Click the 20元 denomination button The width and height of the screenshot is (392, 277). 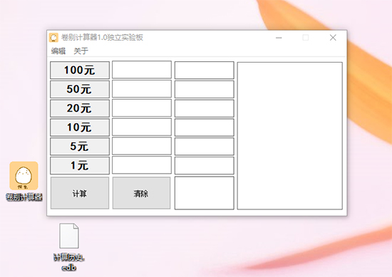coord(80,108)
